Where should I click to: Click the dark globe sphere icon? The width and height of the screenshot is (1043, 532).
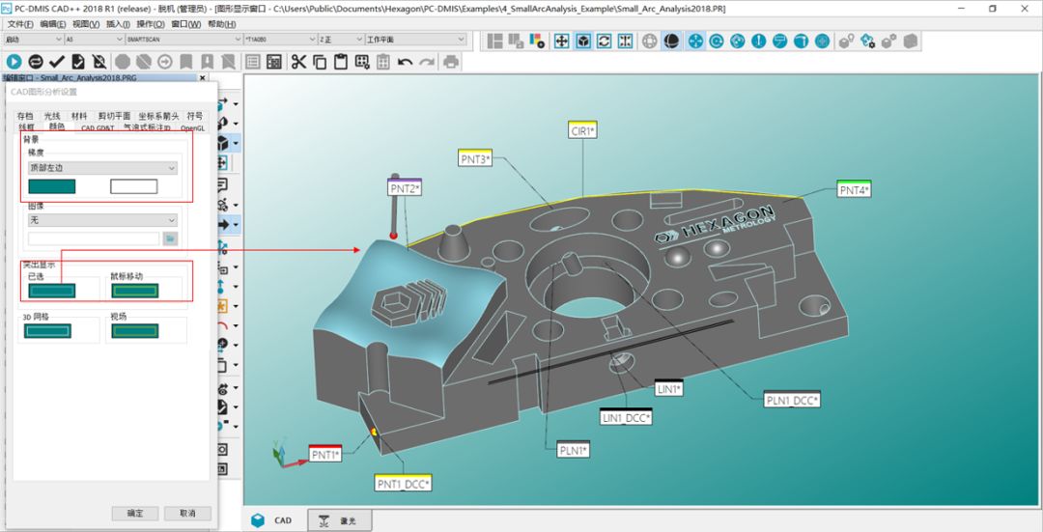671,41
